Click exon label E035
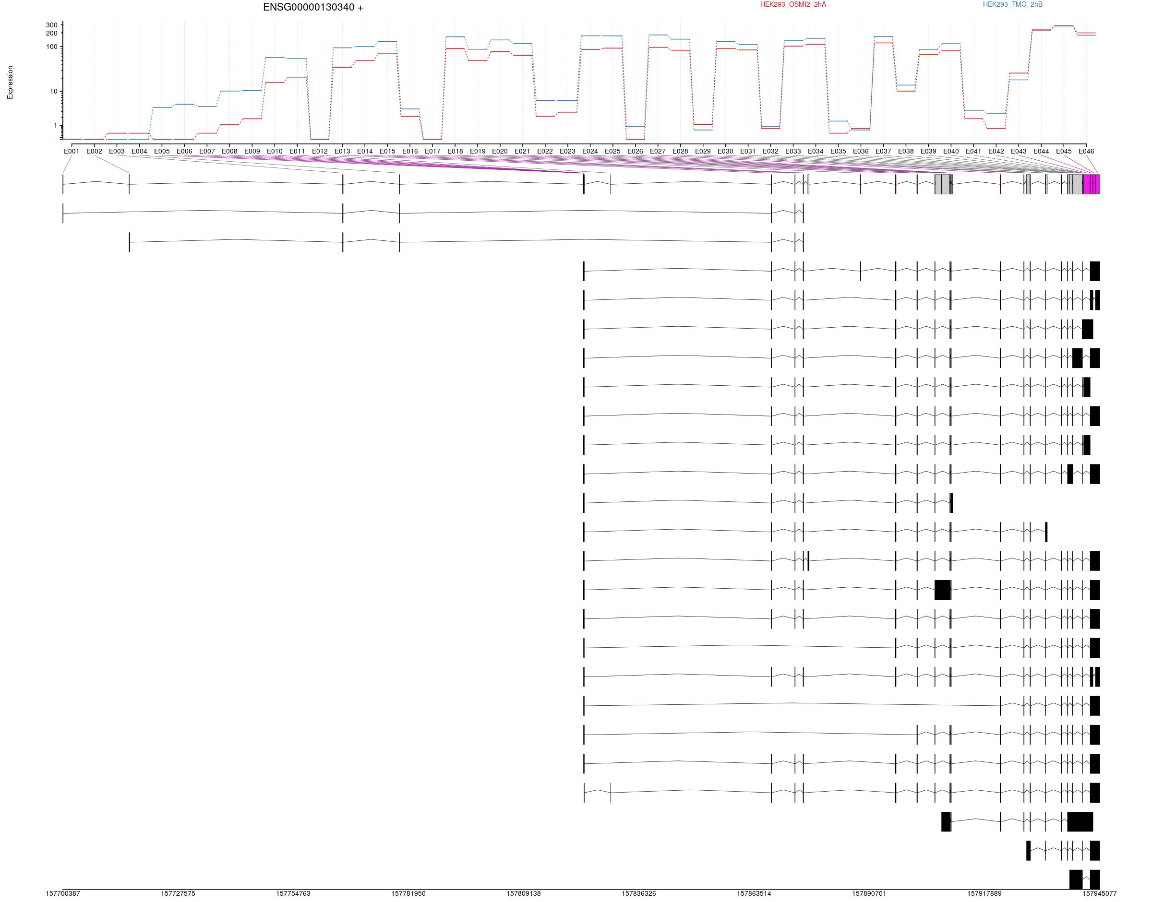Image resolution: width=1152 pixels, height=902 pixels. tap(838, 152)
